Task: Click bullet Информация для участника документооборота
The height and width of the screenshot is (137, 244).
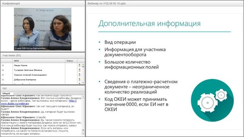Action: tap(135, 52)
